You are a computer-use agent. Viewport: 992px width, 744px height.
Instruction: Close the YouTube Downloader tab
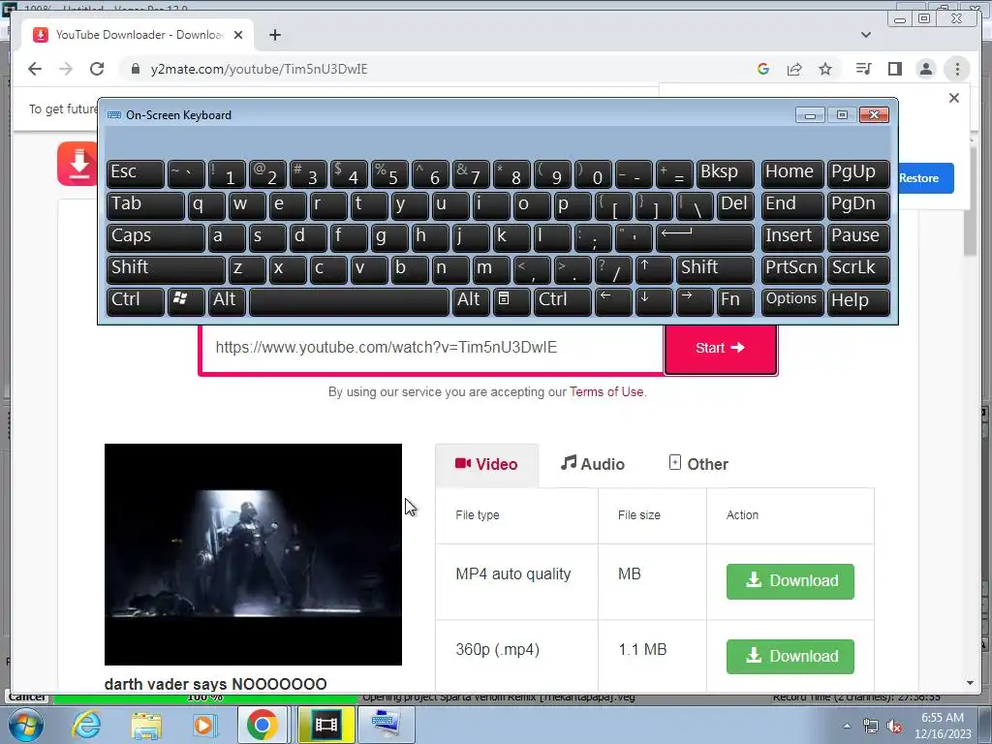(238, 35)
